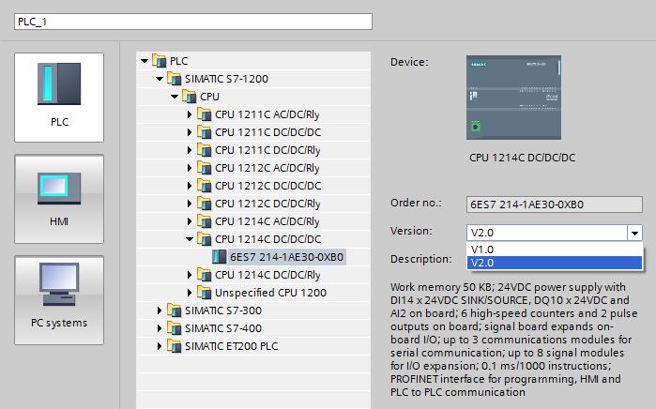Click folder icon of CPU 1211C AC/DC/Rly

(x=205, y=114)
